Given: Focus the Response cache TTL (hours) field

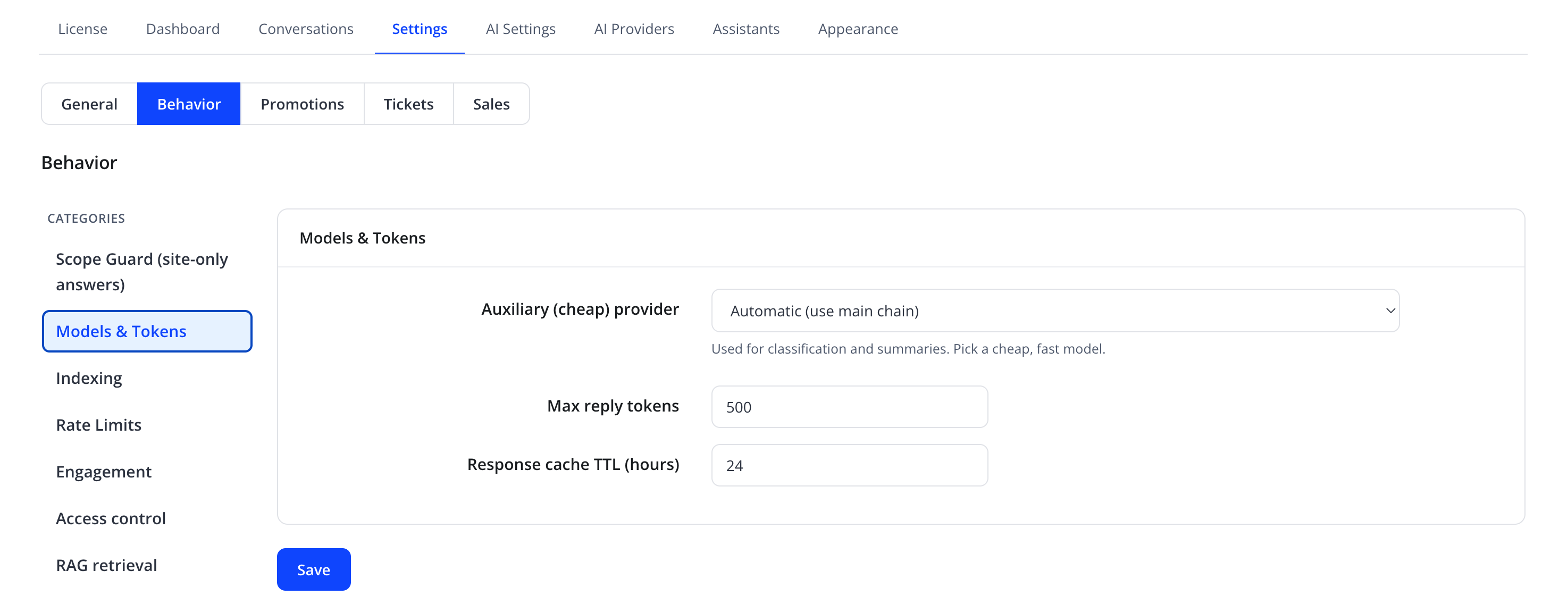Looking at the screenshot, I should coord(849,465).
